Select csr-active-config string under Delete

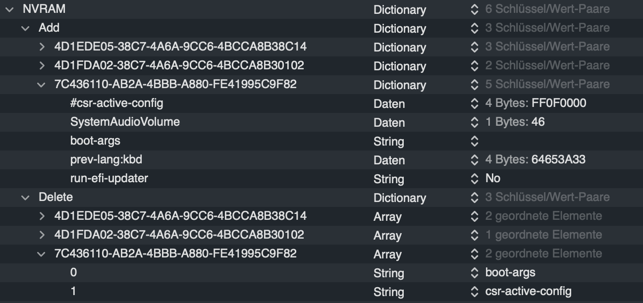point(529,291)
